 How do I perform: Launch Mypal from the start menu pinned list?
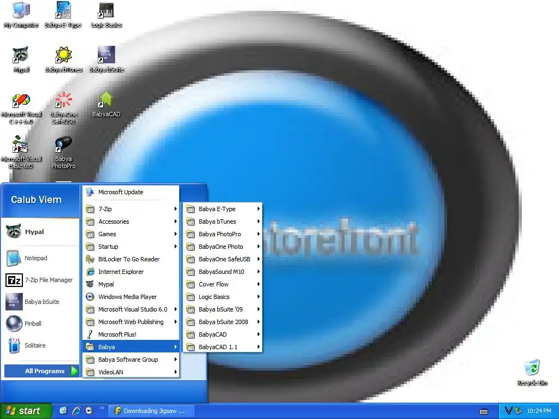click(x=40, y=231)
